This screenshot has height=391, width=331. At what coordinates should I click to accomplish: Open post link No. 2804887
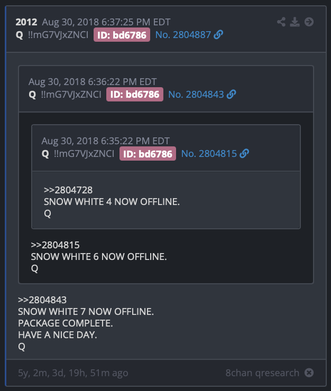[183, 35]
